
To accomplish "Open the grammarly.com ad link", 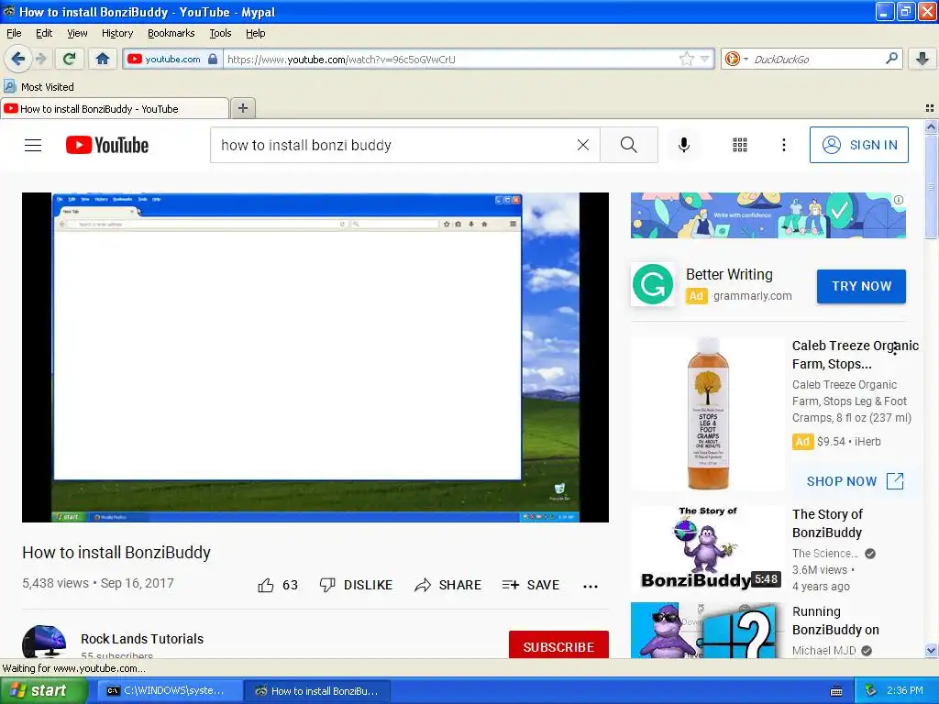I will [x=752, y=296].
